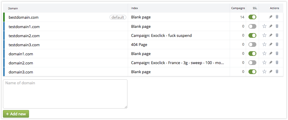Viewport: 288px width, 120px height.
Task: Click the Campaigns column header
Action: [238, 8]
